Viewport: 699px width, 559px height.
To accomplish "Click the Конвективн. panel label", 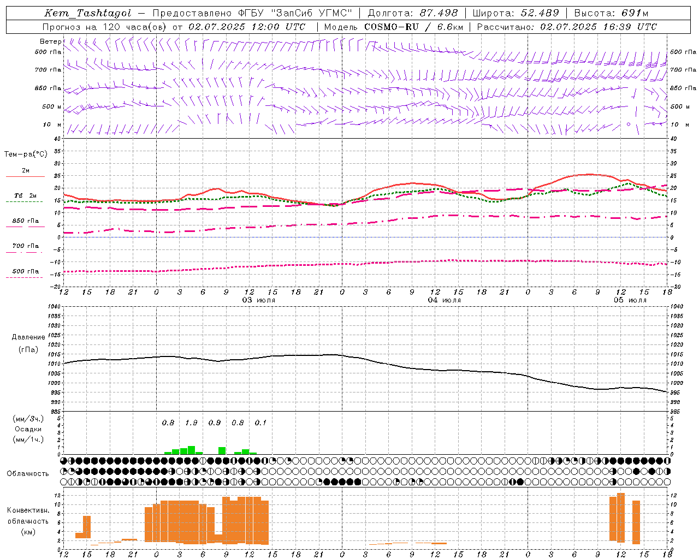I will (28, 510).
